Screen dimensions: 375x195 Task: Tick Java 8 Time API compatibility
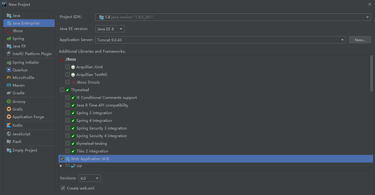[68, 105]
